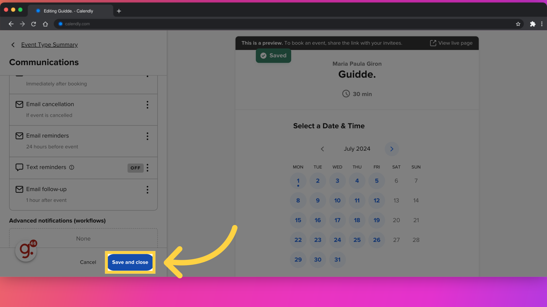Click the back arrow to Event Type Summary

13,45
